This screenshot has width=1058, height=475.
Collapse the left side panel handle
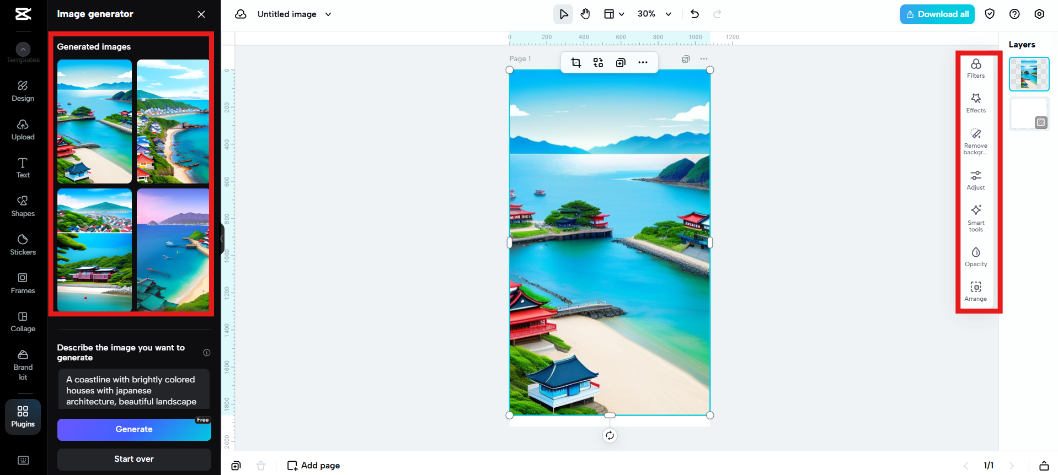point(222,239)
